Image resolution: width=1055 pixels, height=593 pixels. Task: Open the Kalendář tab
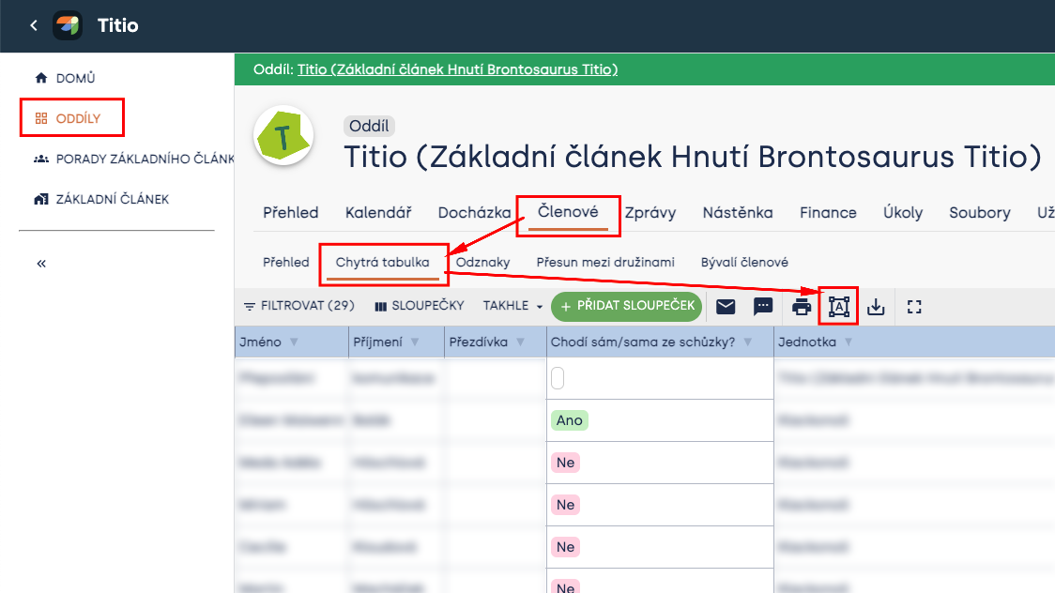(378, 212)
